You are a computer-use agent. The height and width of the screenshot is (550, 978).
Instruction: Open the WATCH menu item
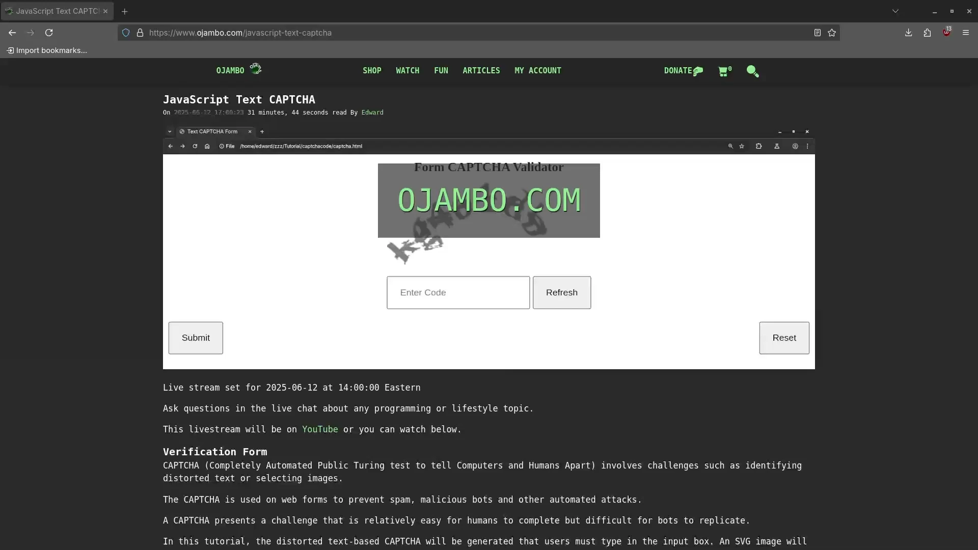click(x=407, y=71)
